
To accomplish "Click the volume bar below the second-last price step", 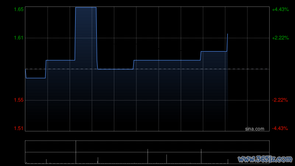I will click(x=201, y=156).
